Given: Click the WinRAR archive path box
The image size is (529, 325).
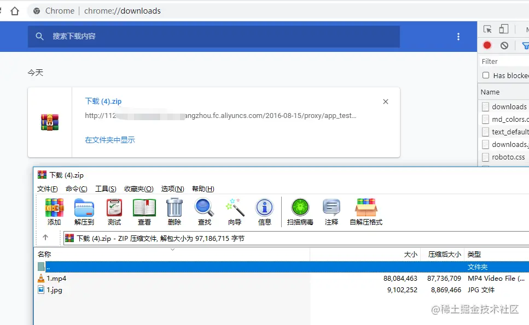Looking at the screenshot, I should point(296,239).
